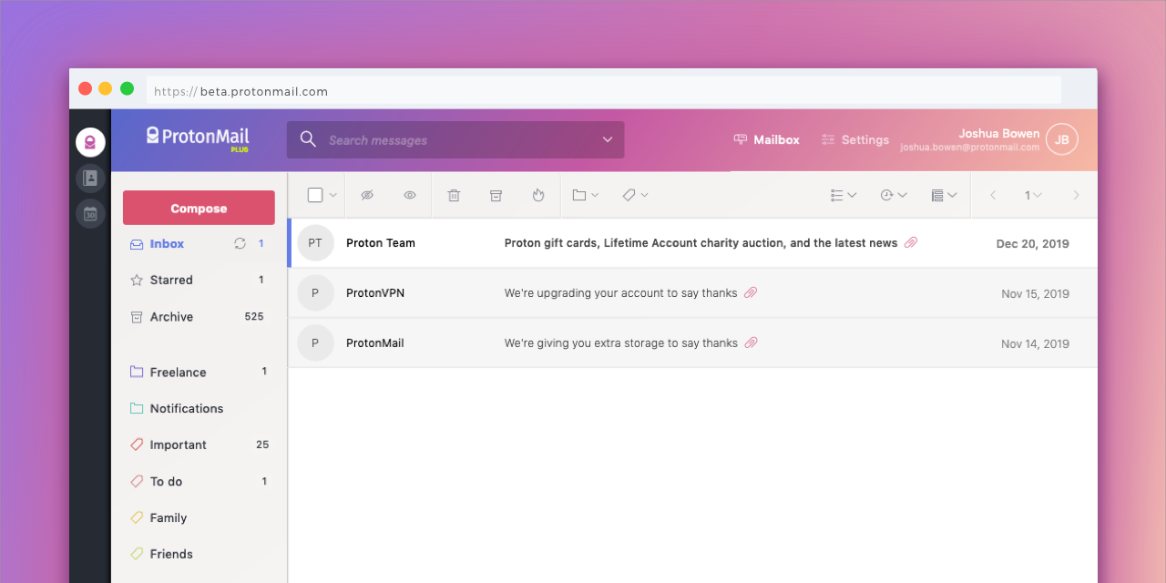
Task: Open the Freelance folder
Action: 178,372
